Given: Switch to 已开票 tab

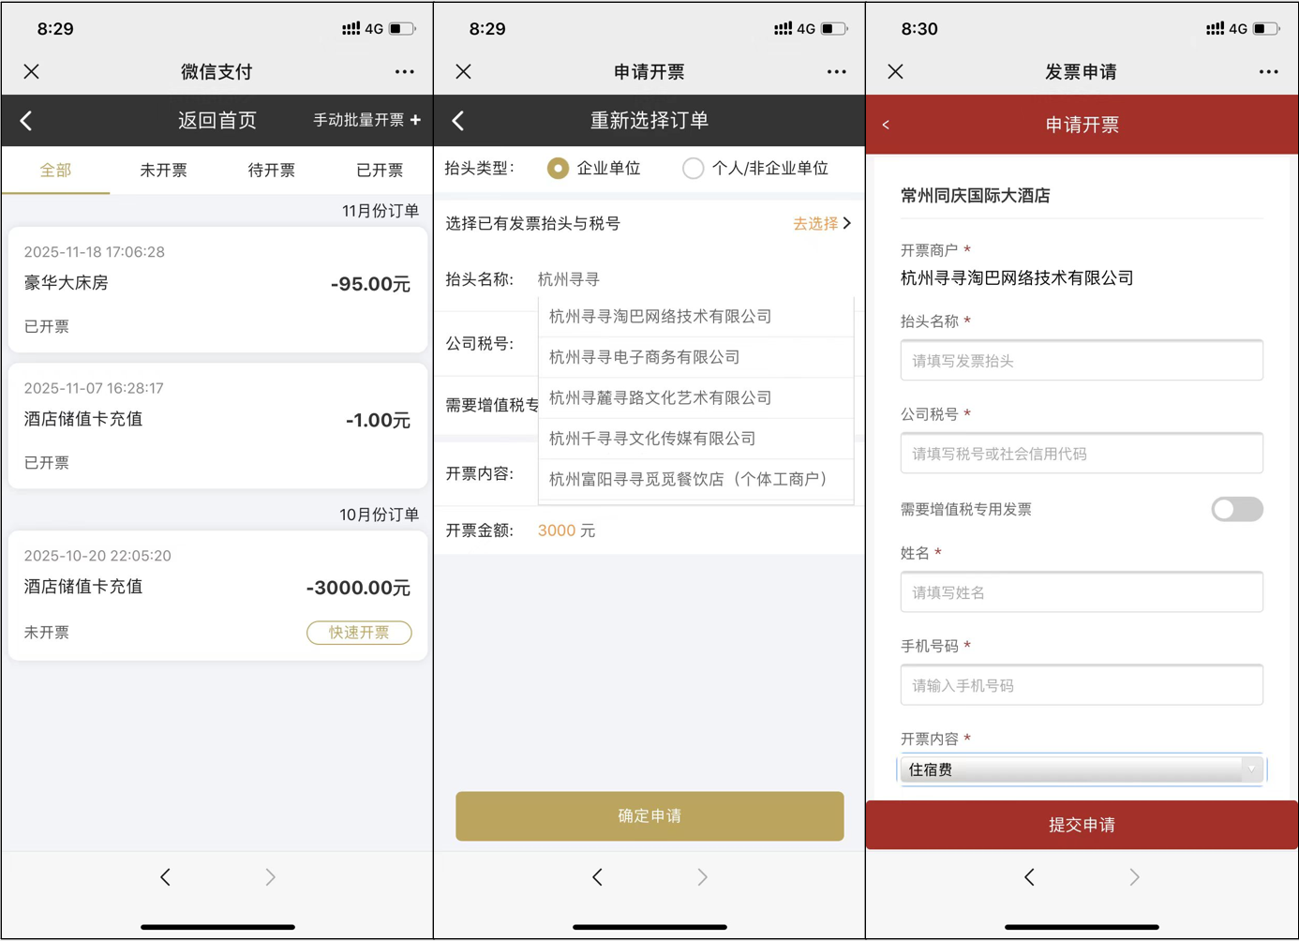Looking at the screenshot, I should [x=379, y=171].
